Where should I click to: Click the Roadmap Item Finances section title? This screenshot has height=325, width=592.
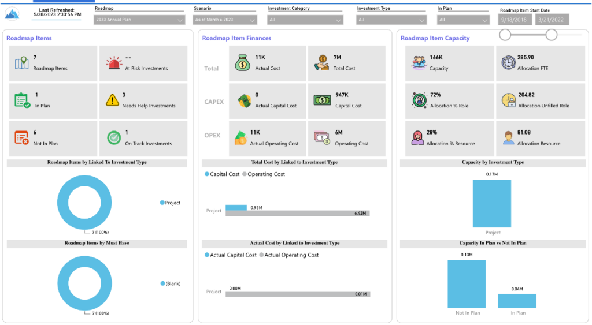pyautogui.click(x=236, y=38)
